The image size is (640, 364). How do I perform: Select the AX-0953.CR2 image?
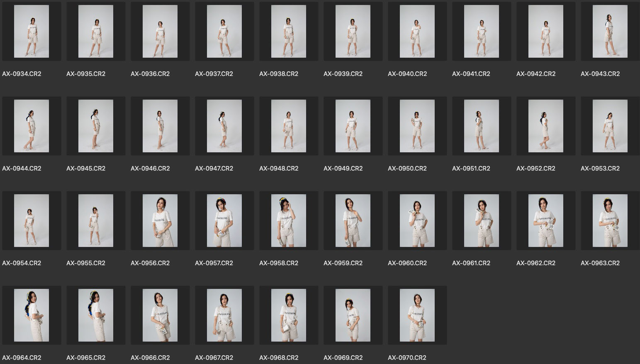point(610,126)
